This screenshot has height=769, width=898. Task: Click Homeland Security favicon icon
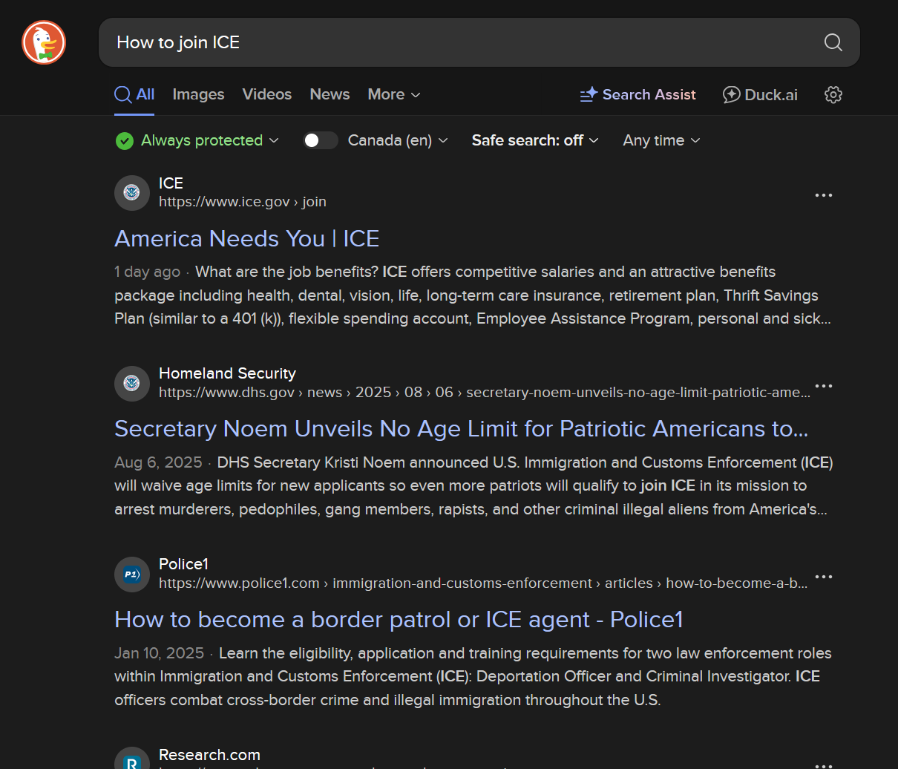132,383
